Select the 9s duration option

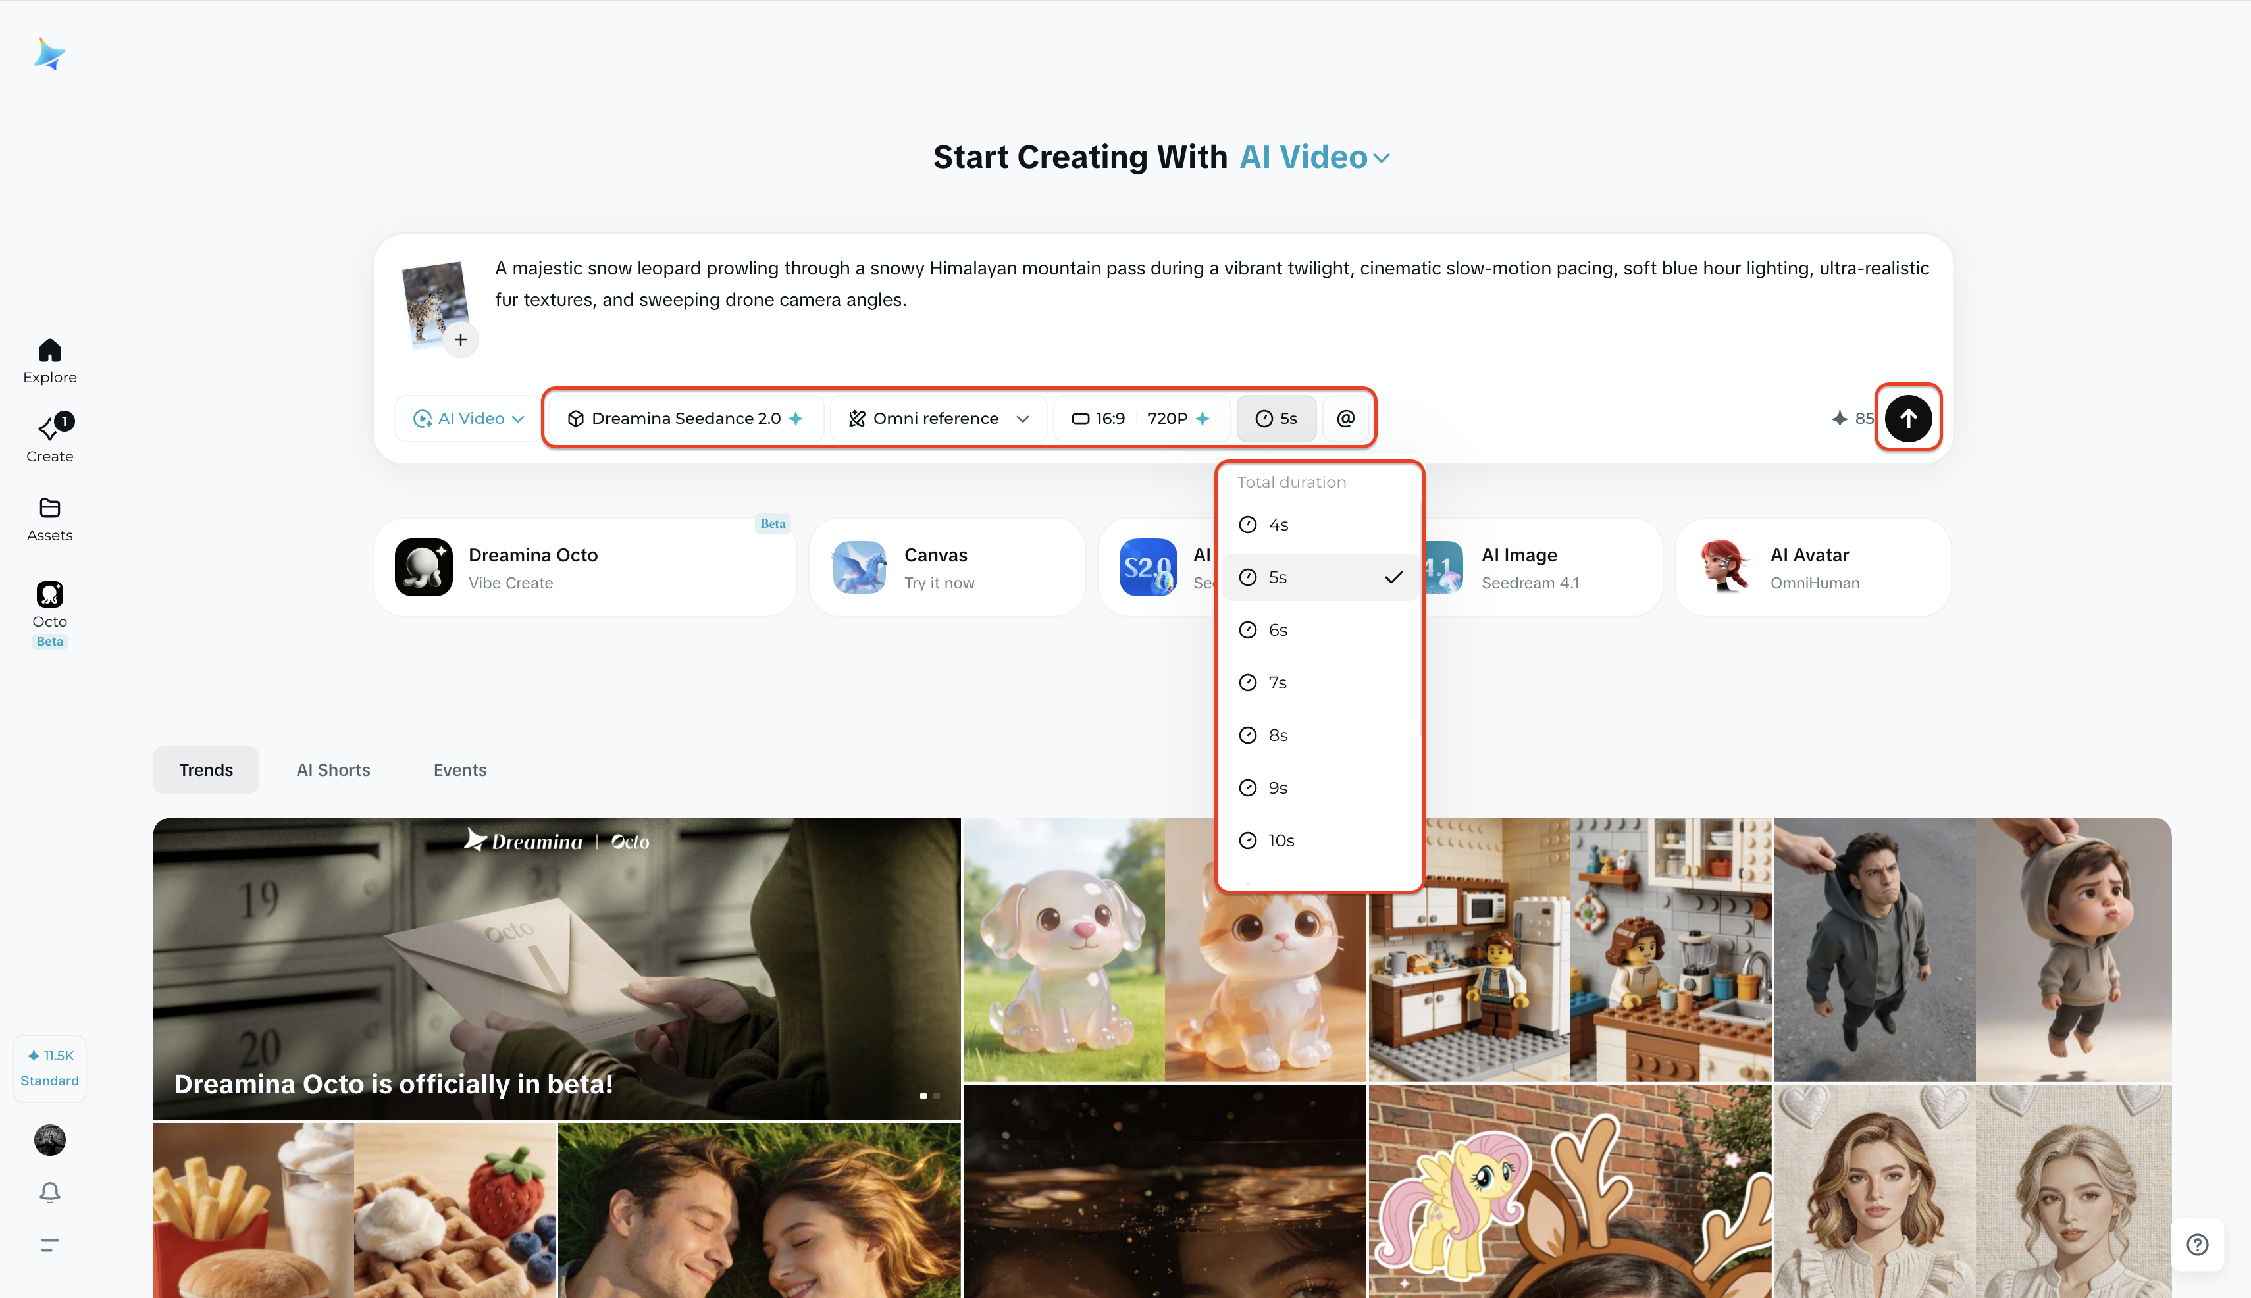(x=1320, y=787)
